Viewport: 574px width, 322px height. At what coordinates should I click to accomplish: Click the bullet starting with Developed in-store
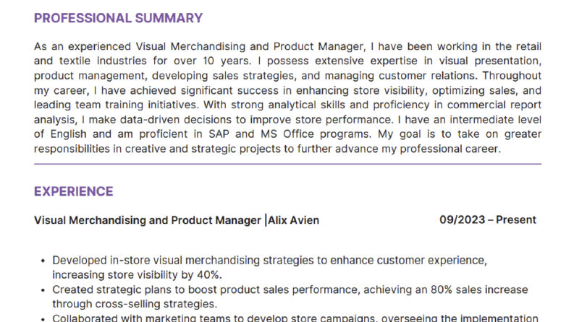click(x=270, y=268)
